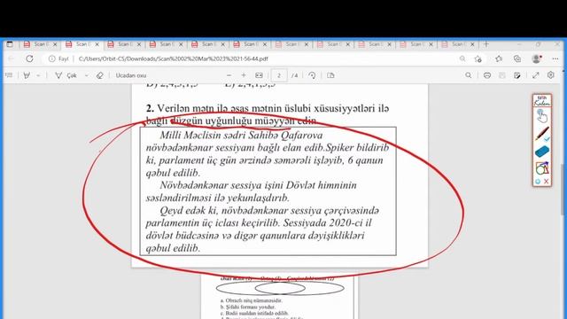The width and height of the screenshot is (567, 319).
Task: Toggle fit to width view
Action: point(259,75)
